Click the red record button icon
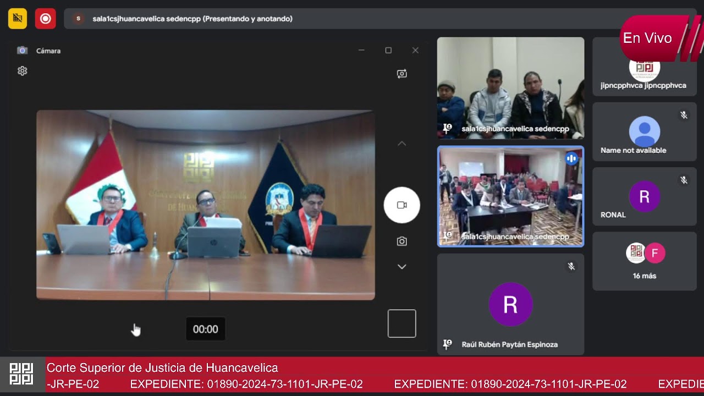Screen dimensions: 704x396 point(46,19)
